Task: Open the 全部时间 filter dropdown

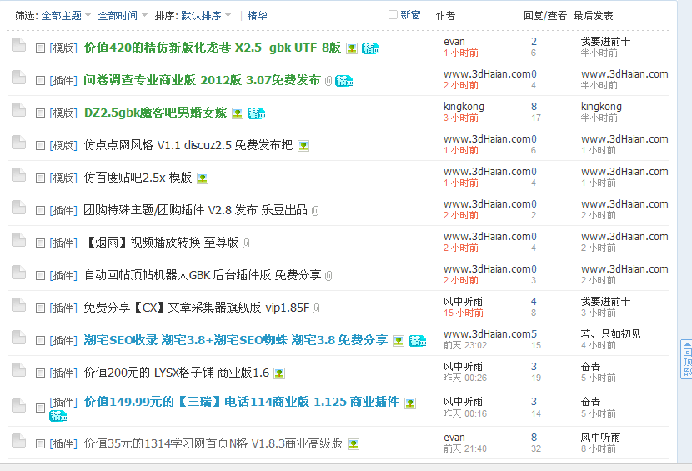Action: click(123, 16)
